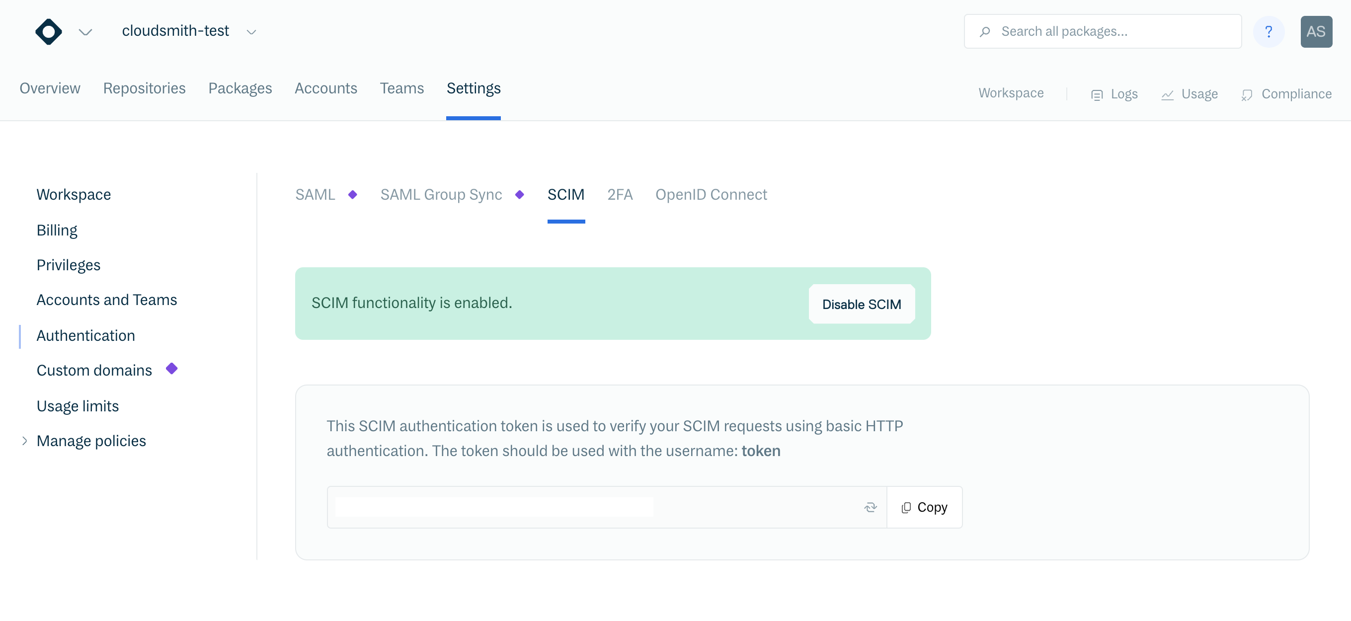Open the AS user avatar menu
This screenshot has width=1351, height=621.
[x=1315, y=31]
